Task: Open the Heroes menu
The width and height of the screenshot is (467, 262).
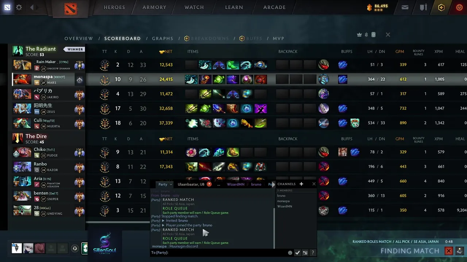Action: tap(114, 7)
